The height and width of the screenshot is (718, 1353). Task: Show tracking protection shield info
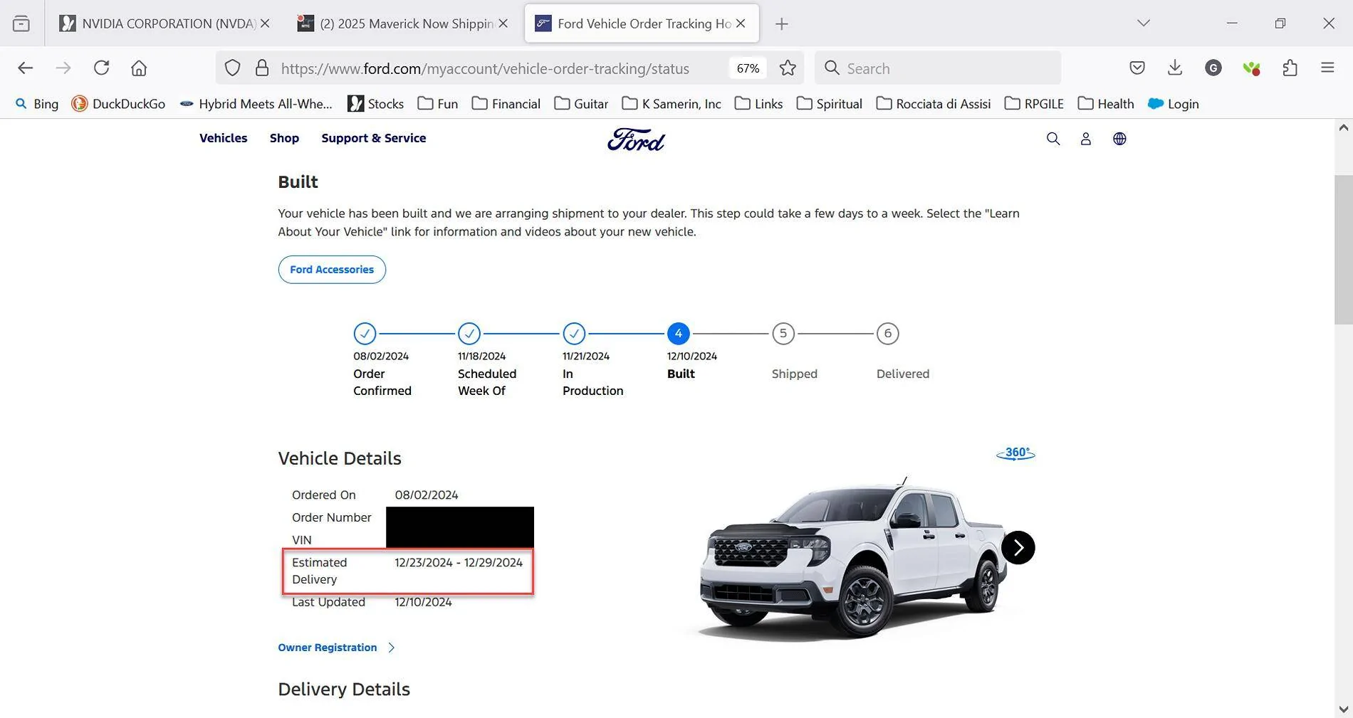(232, 68)
